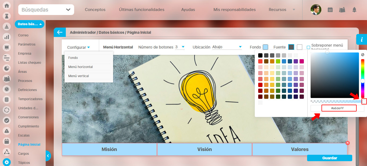The image size is (367, 166).
Task: Open the Ubicación dropdown
Action: coord(227,47)
